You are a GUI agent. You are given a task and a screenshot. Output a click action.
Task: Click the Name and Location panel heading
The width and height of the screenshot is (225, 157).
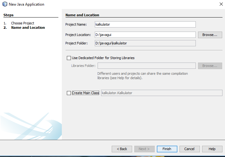coord(82,15)
